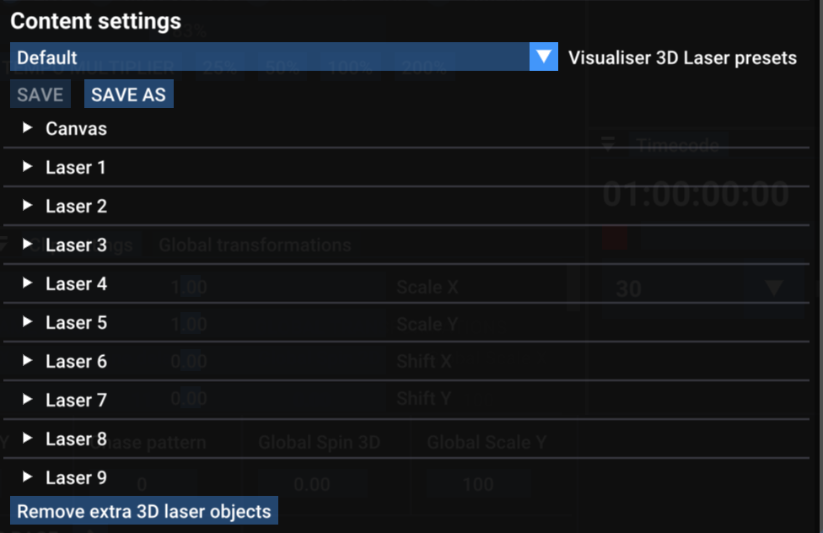Open the preset dropdown arrow
The height and width of the screenshot is (533, 823).
pos(544,57)
